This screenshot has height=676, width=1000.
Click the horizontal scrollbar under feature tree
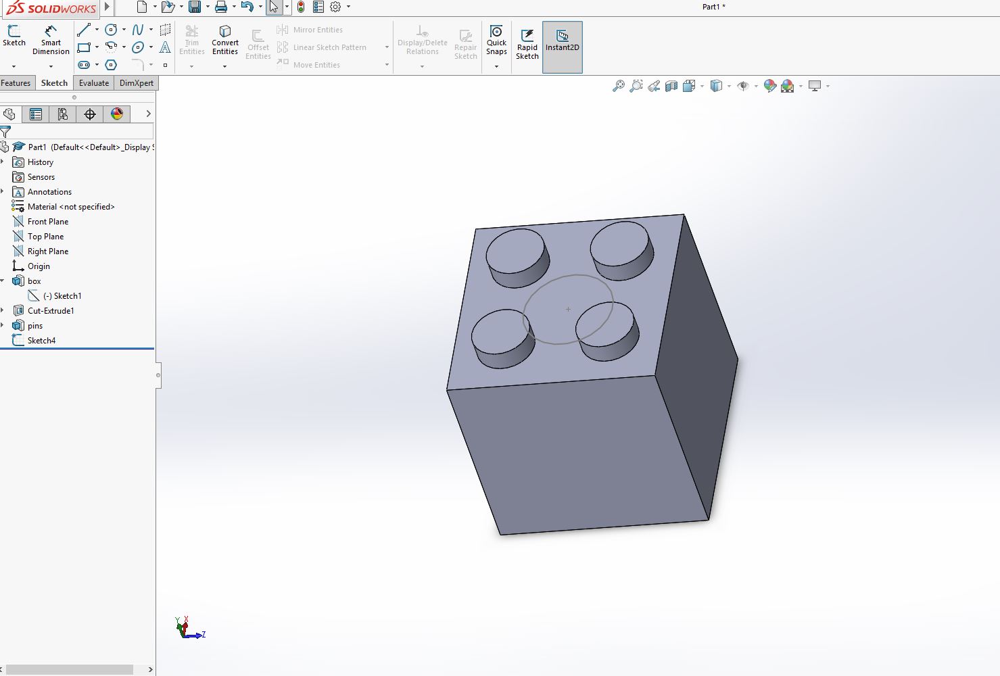pos(70,669)
